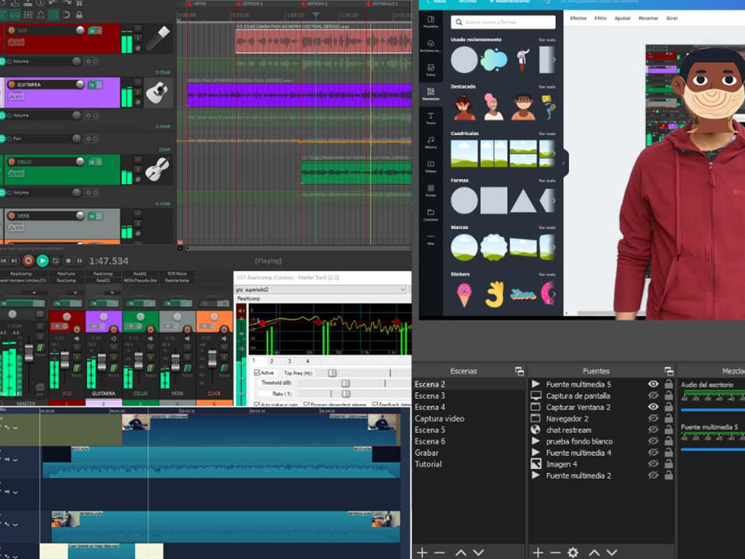Open Música section in Canva sidebar
745x559 pixels.
tap(431, 142)
